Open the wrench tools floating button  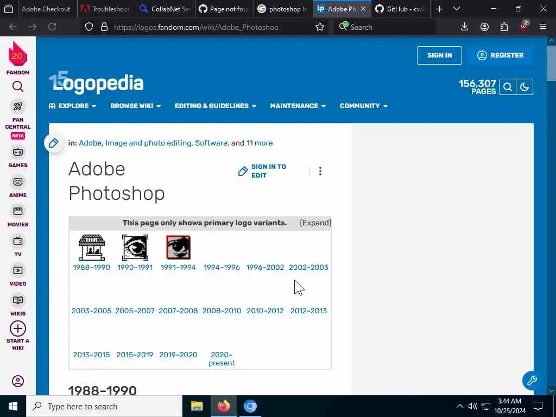point(532,381)
